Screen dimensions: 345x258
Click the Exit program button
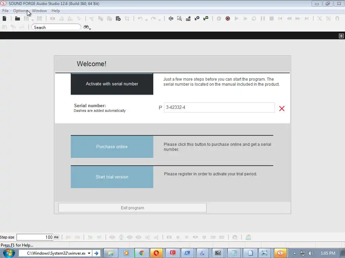pos(132,208)
